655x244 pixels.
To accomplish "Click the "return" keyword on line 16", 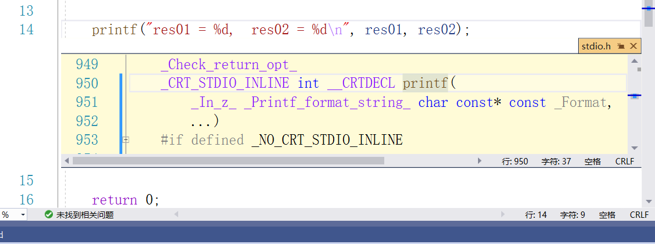I will click(x=115, y=200).
